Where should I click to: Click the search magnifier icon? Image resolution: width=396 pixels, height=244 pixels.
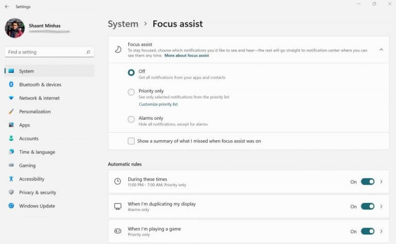[x=88, y=52]
